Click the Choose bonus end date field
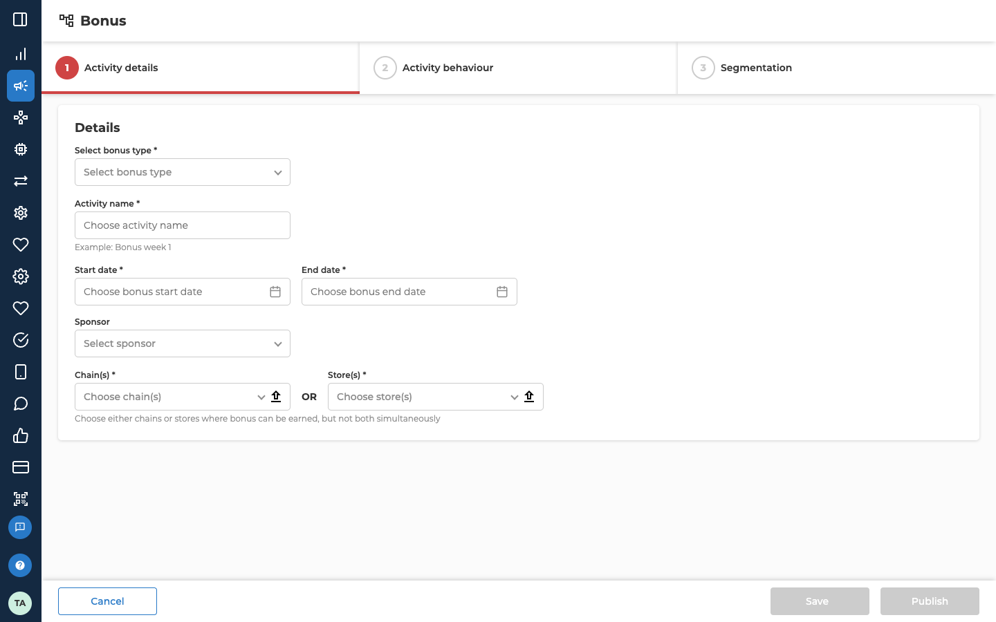The height and width of the screenshot is (622, 996). coord(409,292)
